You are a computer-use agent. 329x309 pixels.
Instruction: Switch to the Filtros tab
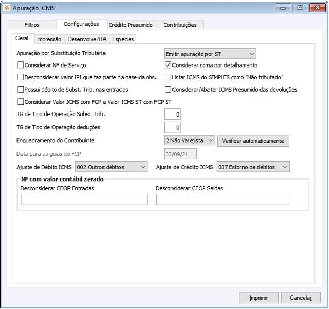click(32, 25)
